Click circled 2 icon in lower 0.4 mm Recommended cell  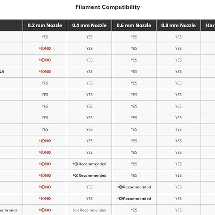76,176
